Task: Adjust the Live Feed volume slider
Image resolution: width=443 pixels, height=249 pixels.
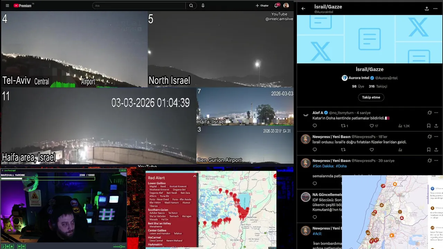Action: click(119, 246)
